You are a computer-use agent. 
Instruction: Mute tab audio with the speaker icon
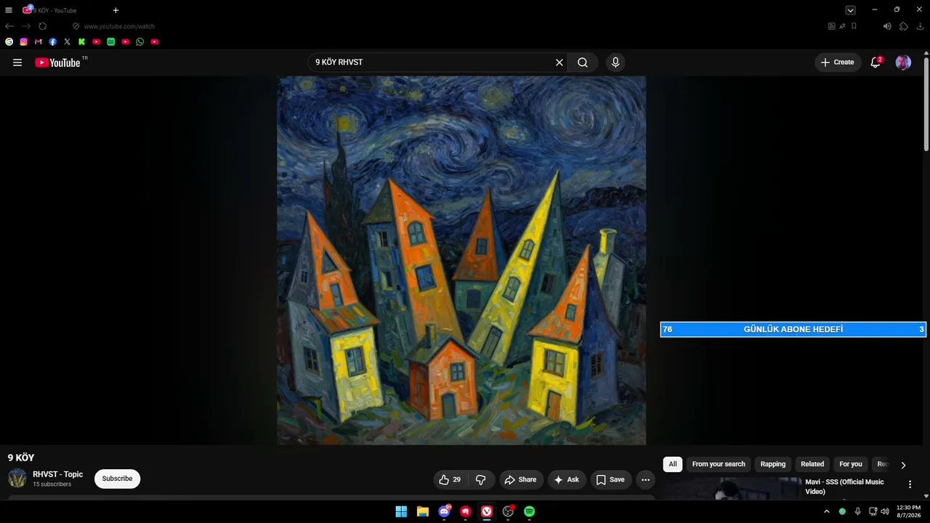(887, 26)
